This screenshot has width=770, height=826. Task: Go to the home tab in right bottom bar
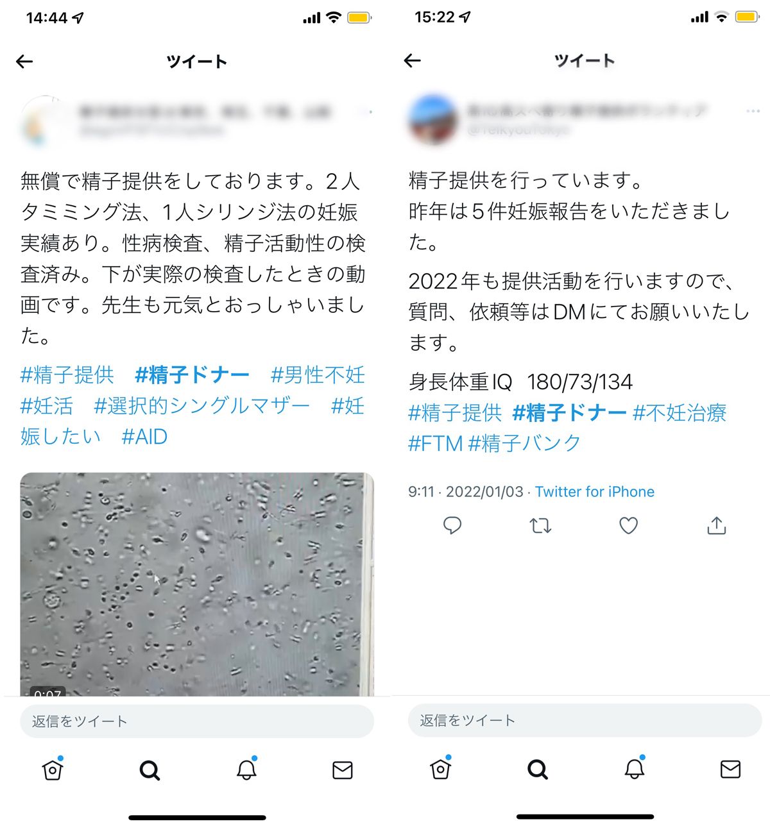[x=441, y=768]
